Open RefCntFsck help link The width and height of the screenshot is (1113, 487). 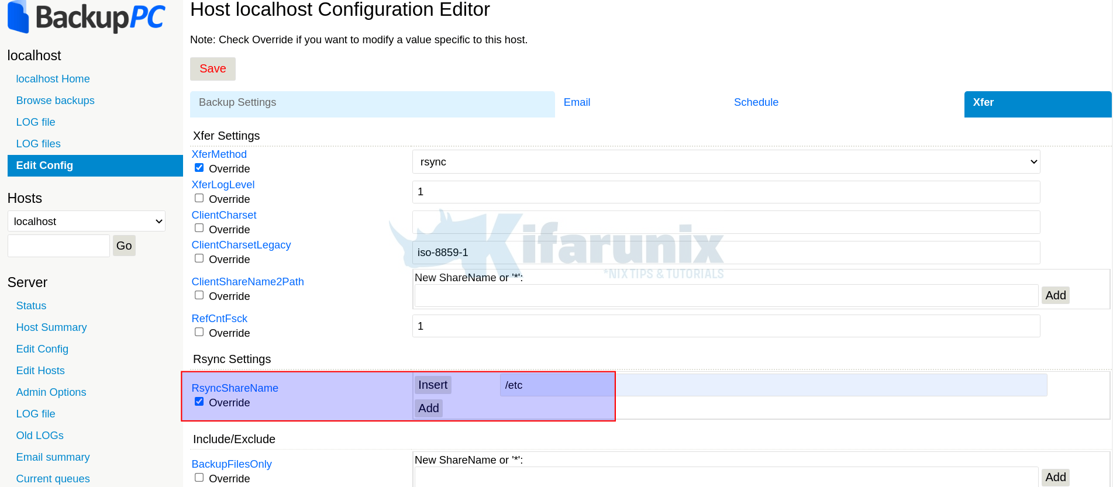point(219,319)
